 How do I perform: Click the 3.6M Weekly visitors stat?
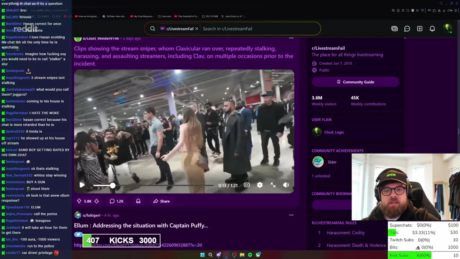tap(324, 100)
